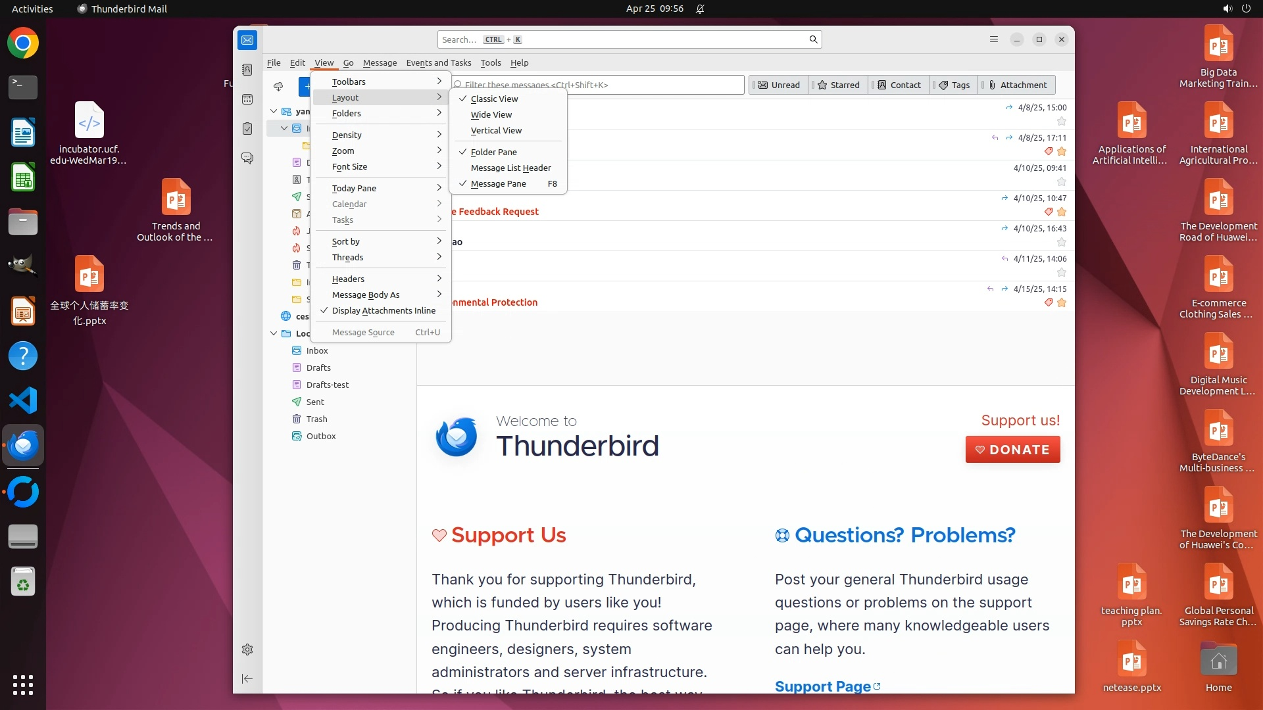This screenshot has width=1263, height=710.
Task: Open the Support Page link
Action: click(822, 686)
